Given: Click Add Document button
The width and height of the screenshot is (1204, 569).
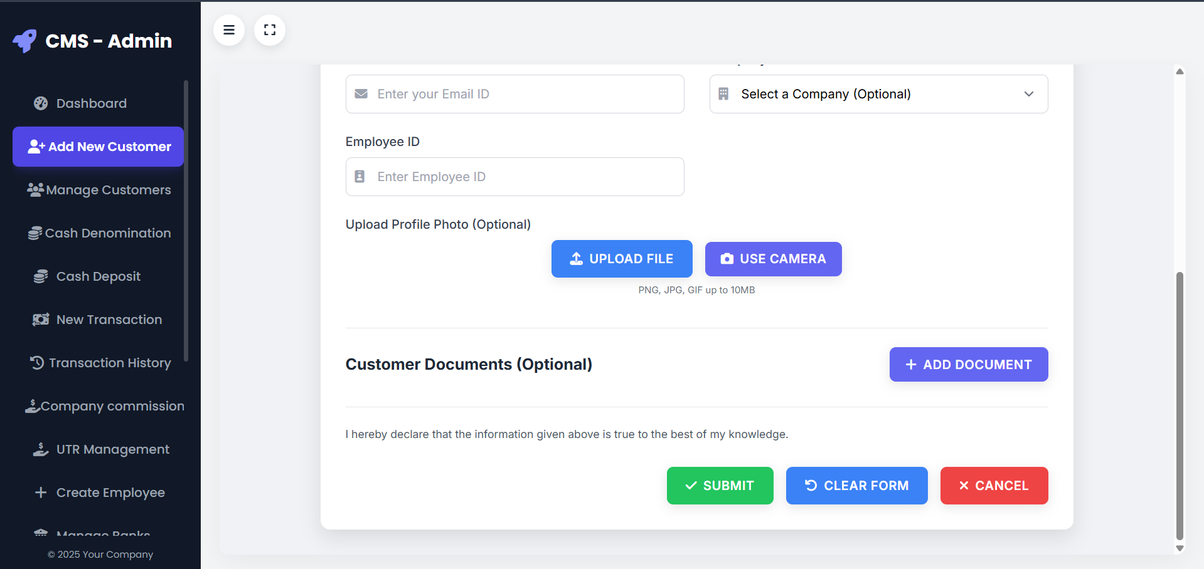Looking at the screenshot, I should coord(968,365).
